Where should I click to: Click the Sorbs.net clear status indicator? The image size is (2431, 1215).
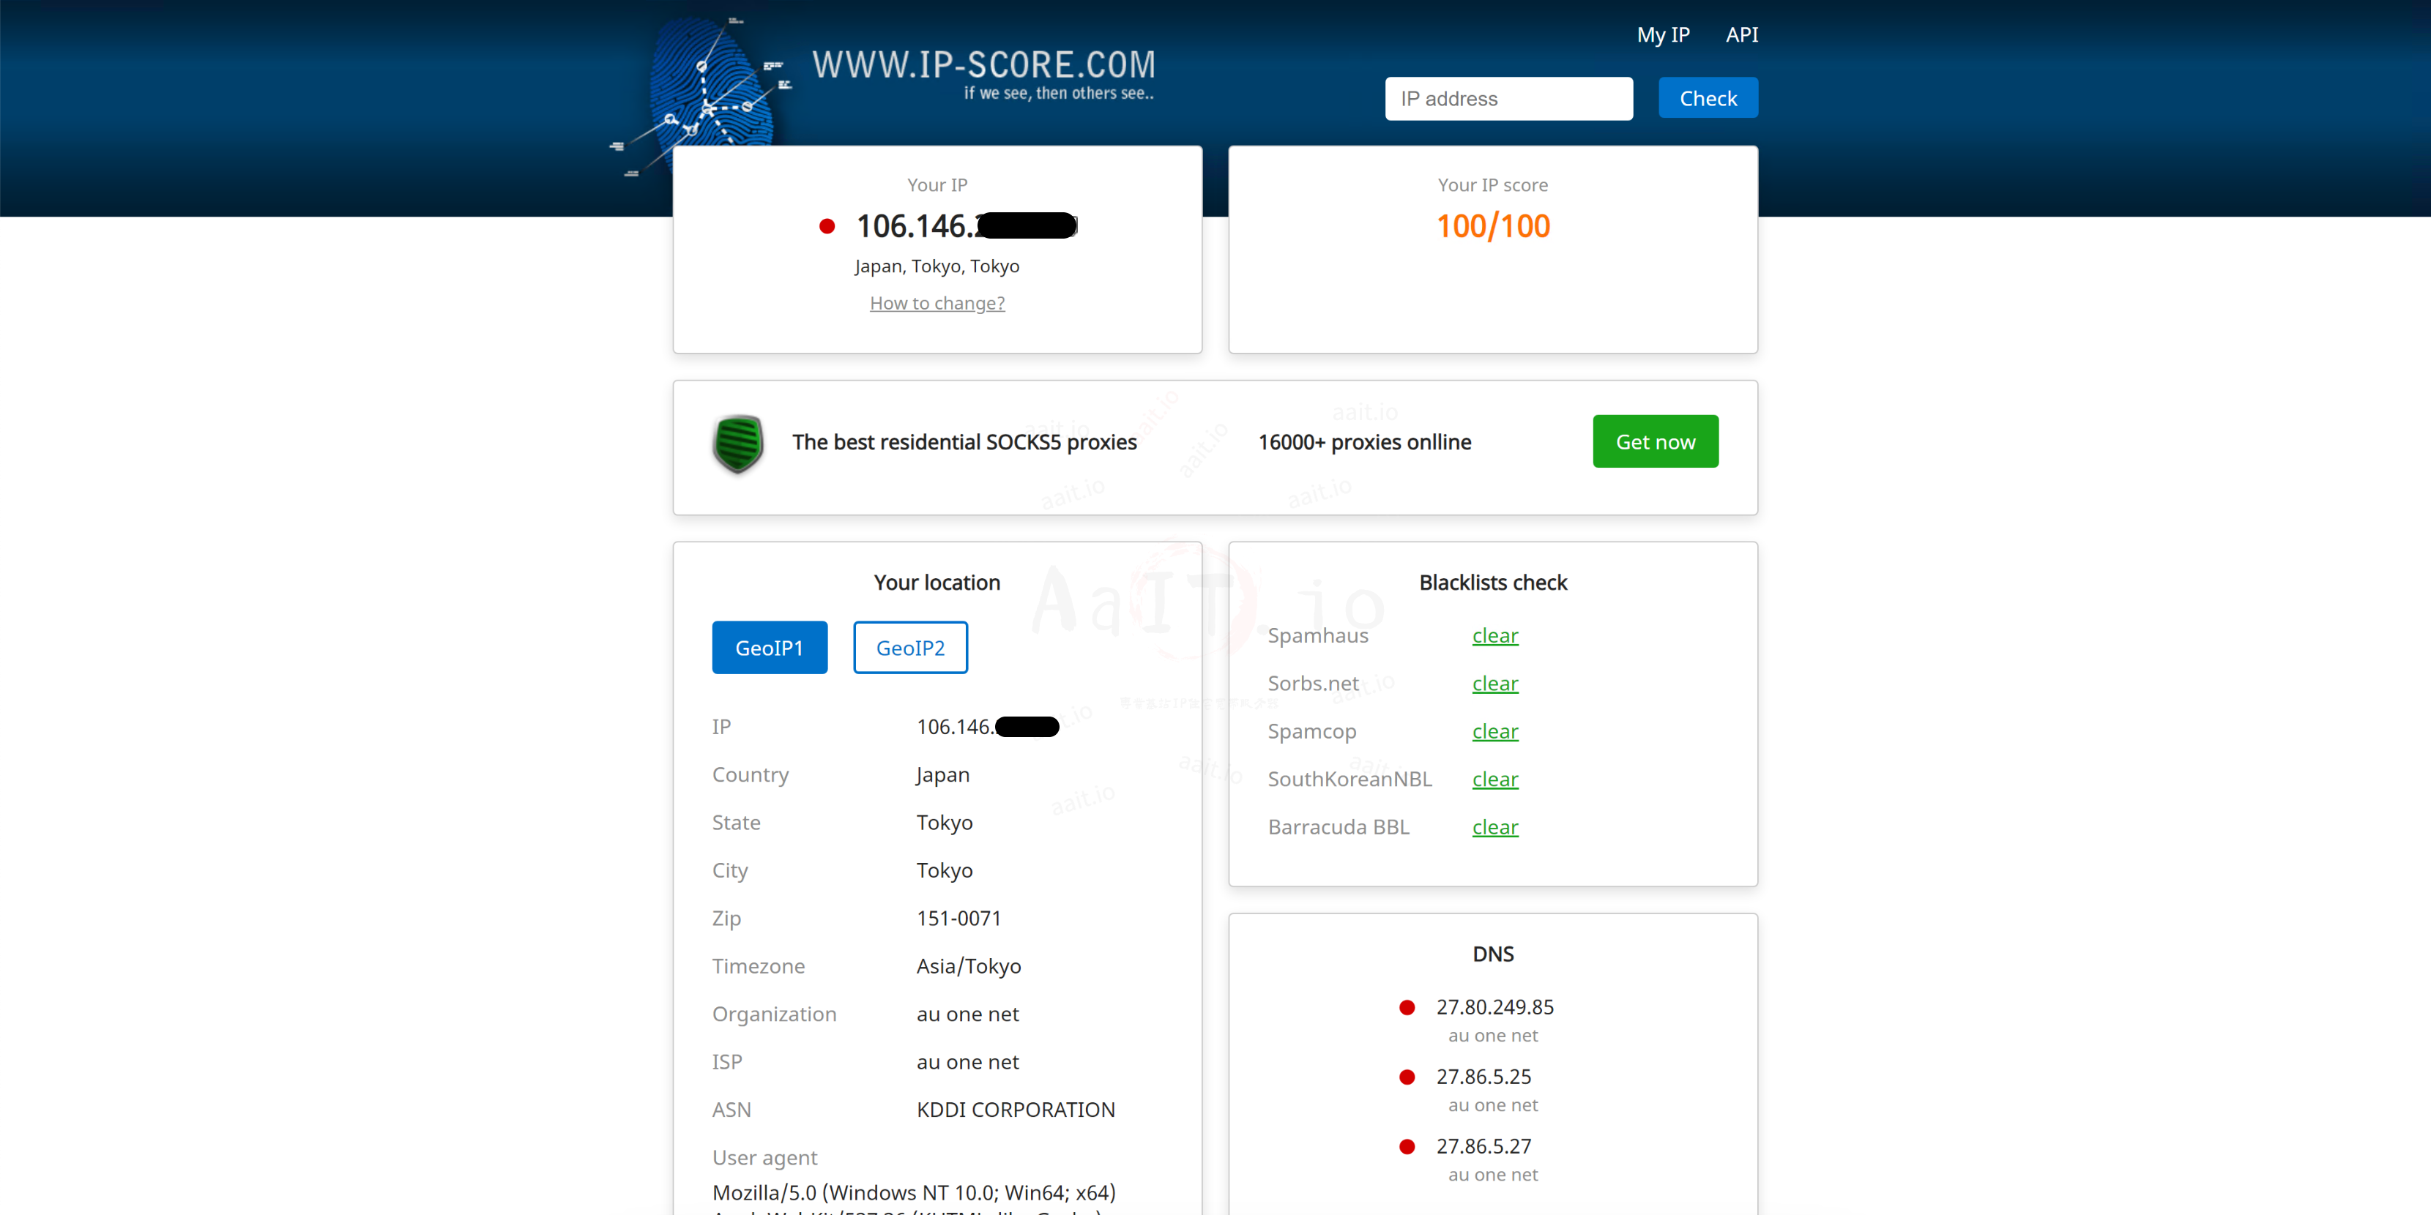1493,682
